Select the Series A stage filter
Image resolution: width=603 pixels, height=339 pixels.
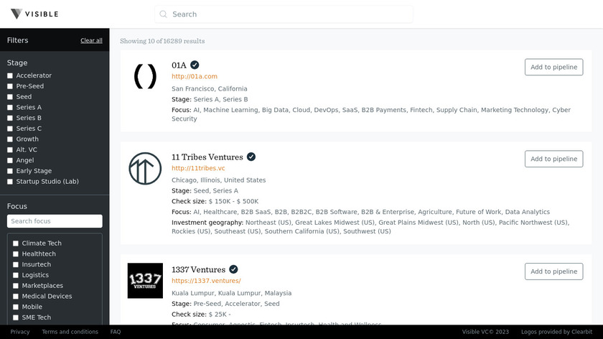pyautogui.click(x=10, y=107)
